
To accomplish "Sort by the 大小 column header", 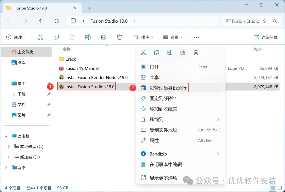I will (257, 49).
